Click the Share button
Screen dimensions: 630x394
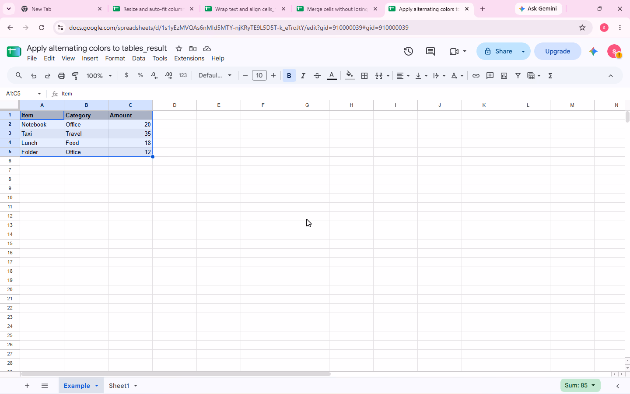(x=497, y=51)
